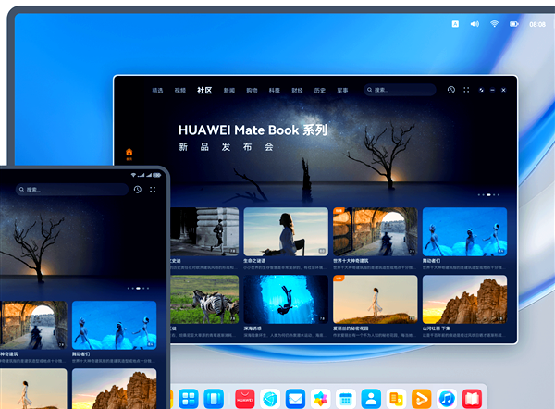Screen dimensions: 555x409
Task: Switch to the 科技 tab
Action: coord(275,91)
